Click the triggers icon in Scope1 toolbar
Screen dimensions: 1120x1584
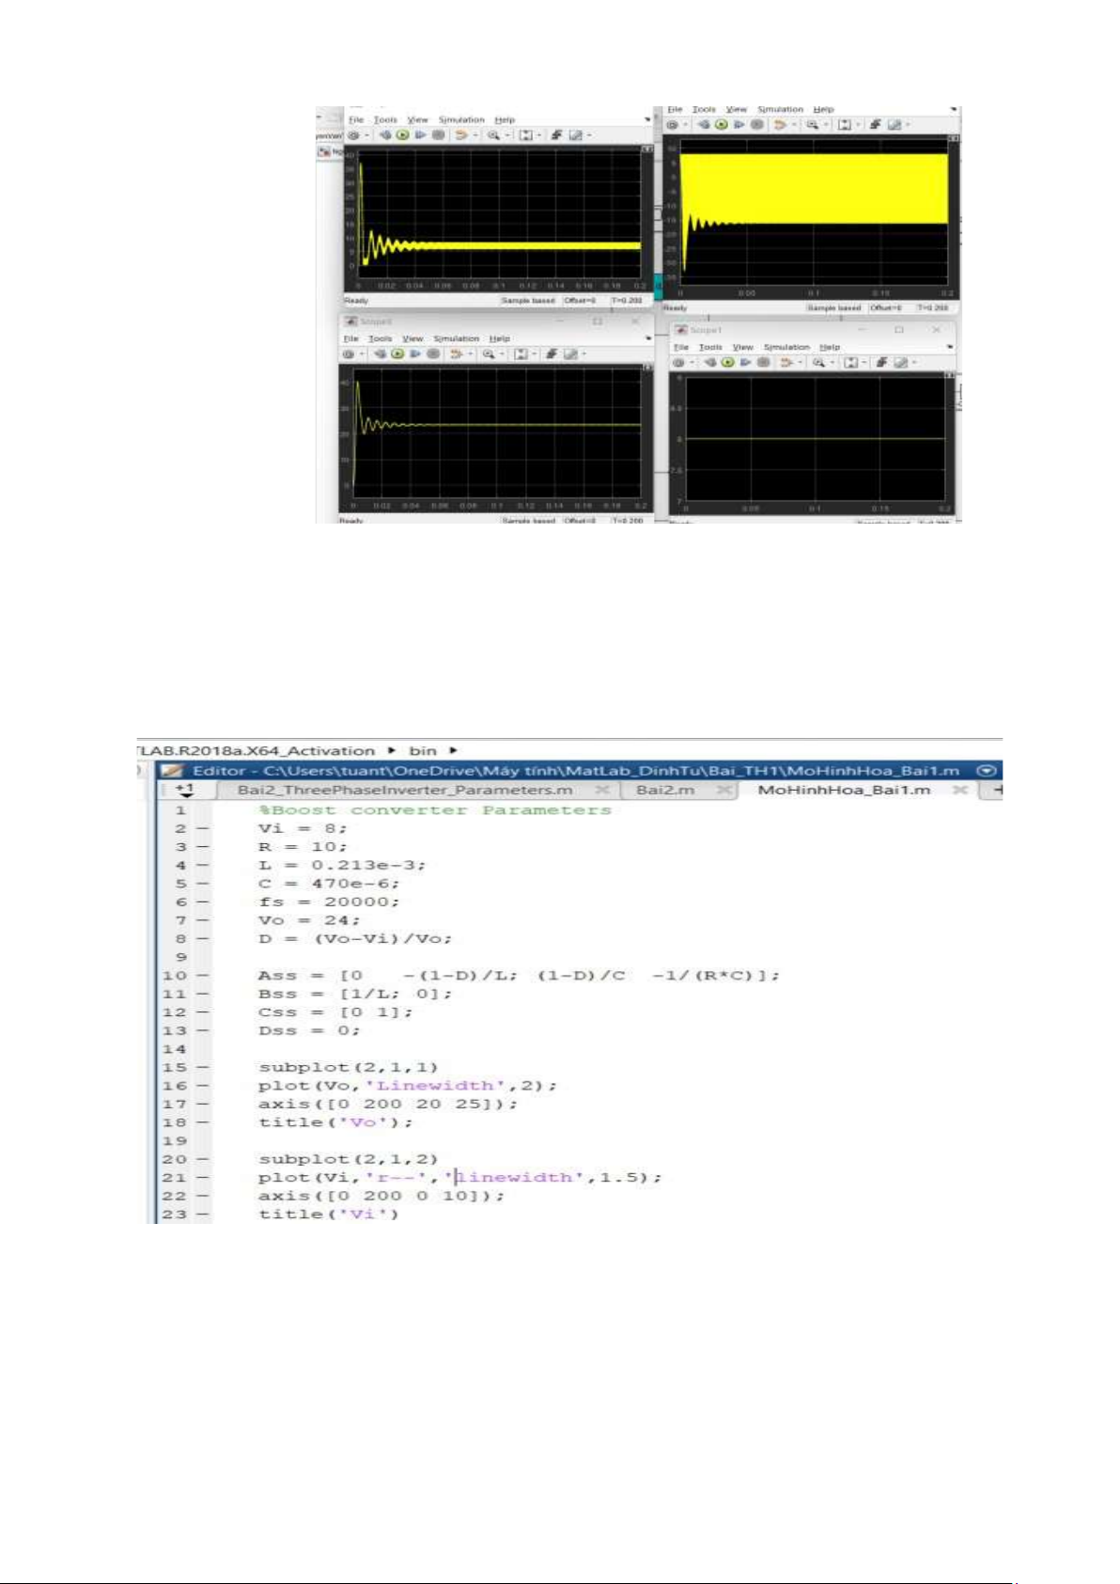880,363
